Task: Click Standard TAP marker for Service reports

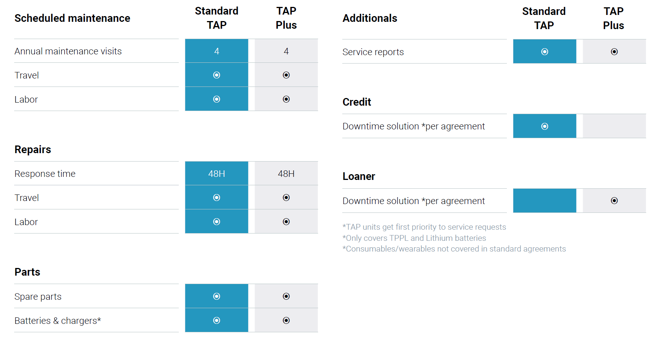Action: tap(545, 52)
